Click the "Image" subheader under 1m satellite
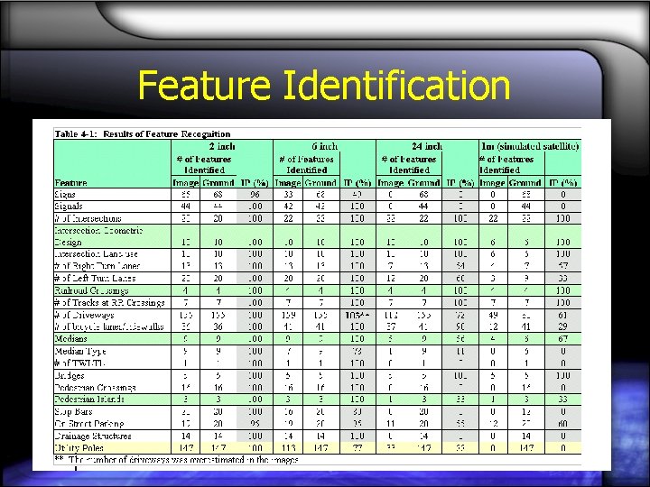 (x=493, y=182)
